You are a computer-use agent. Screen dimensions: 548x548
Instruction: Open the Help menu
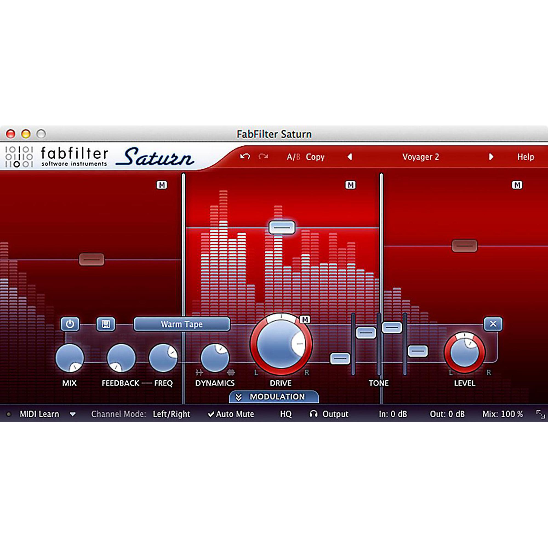pyautogui.click(x=525, y=157)
